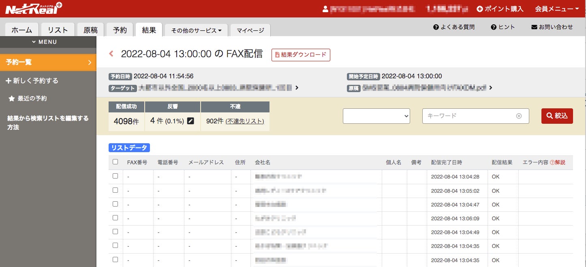Clear the keyword field with the x icon
Screen dimensions: 586x267
tap(519, 116)
